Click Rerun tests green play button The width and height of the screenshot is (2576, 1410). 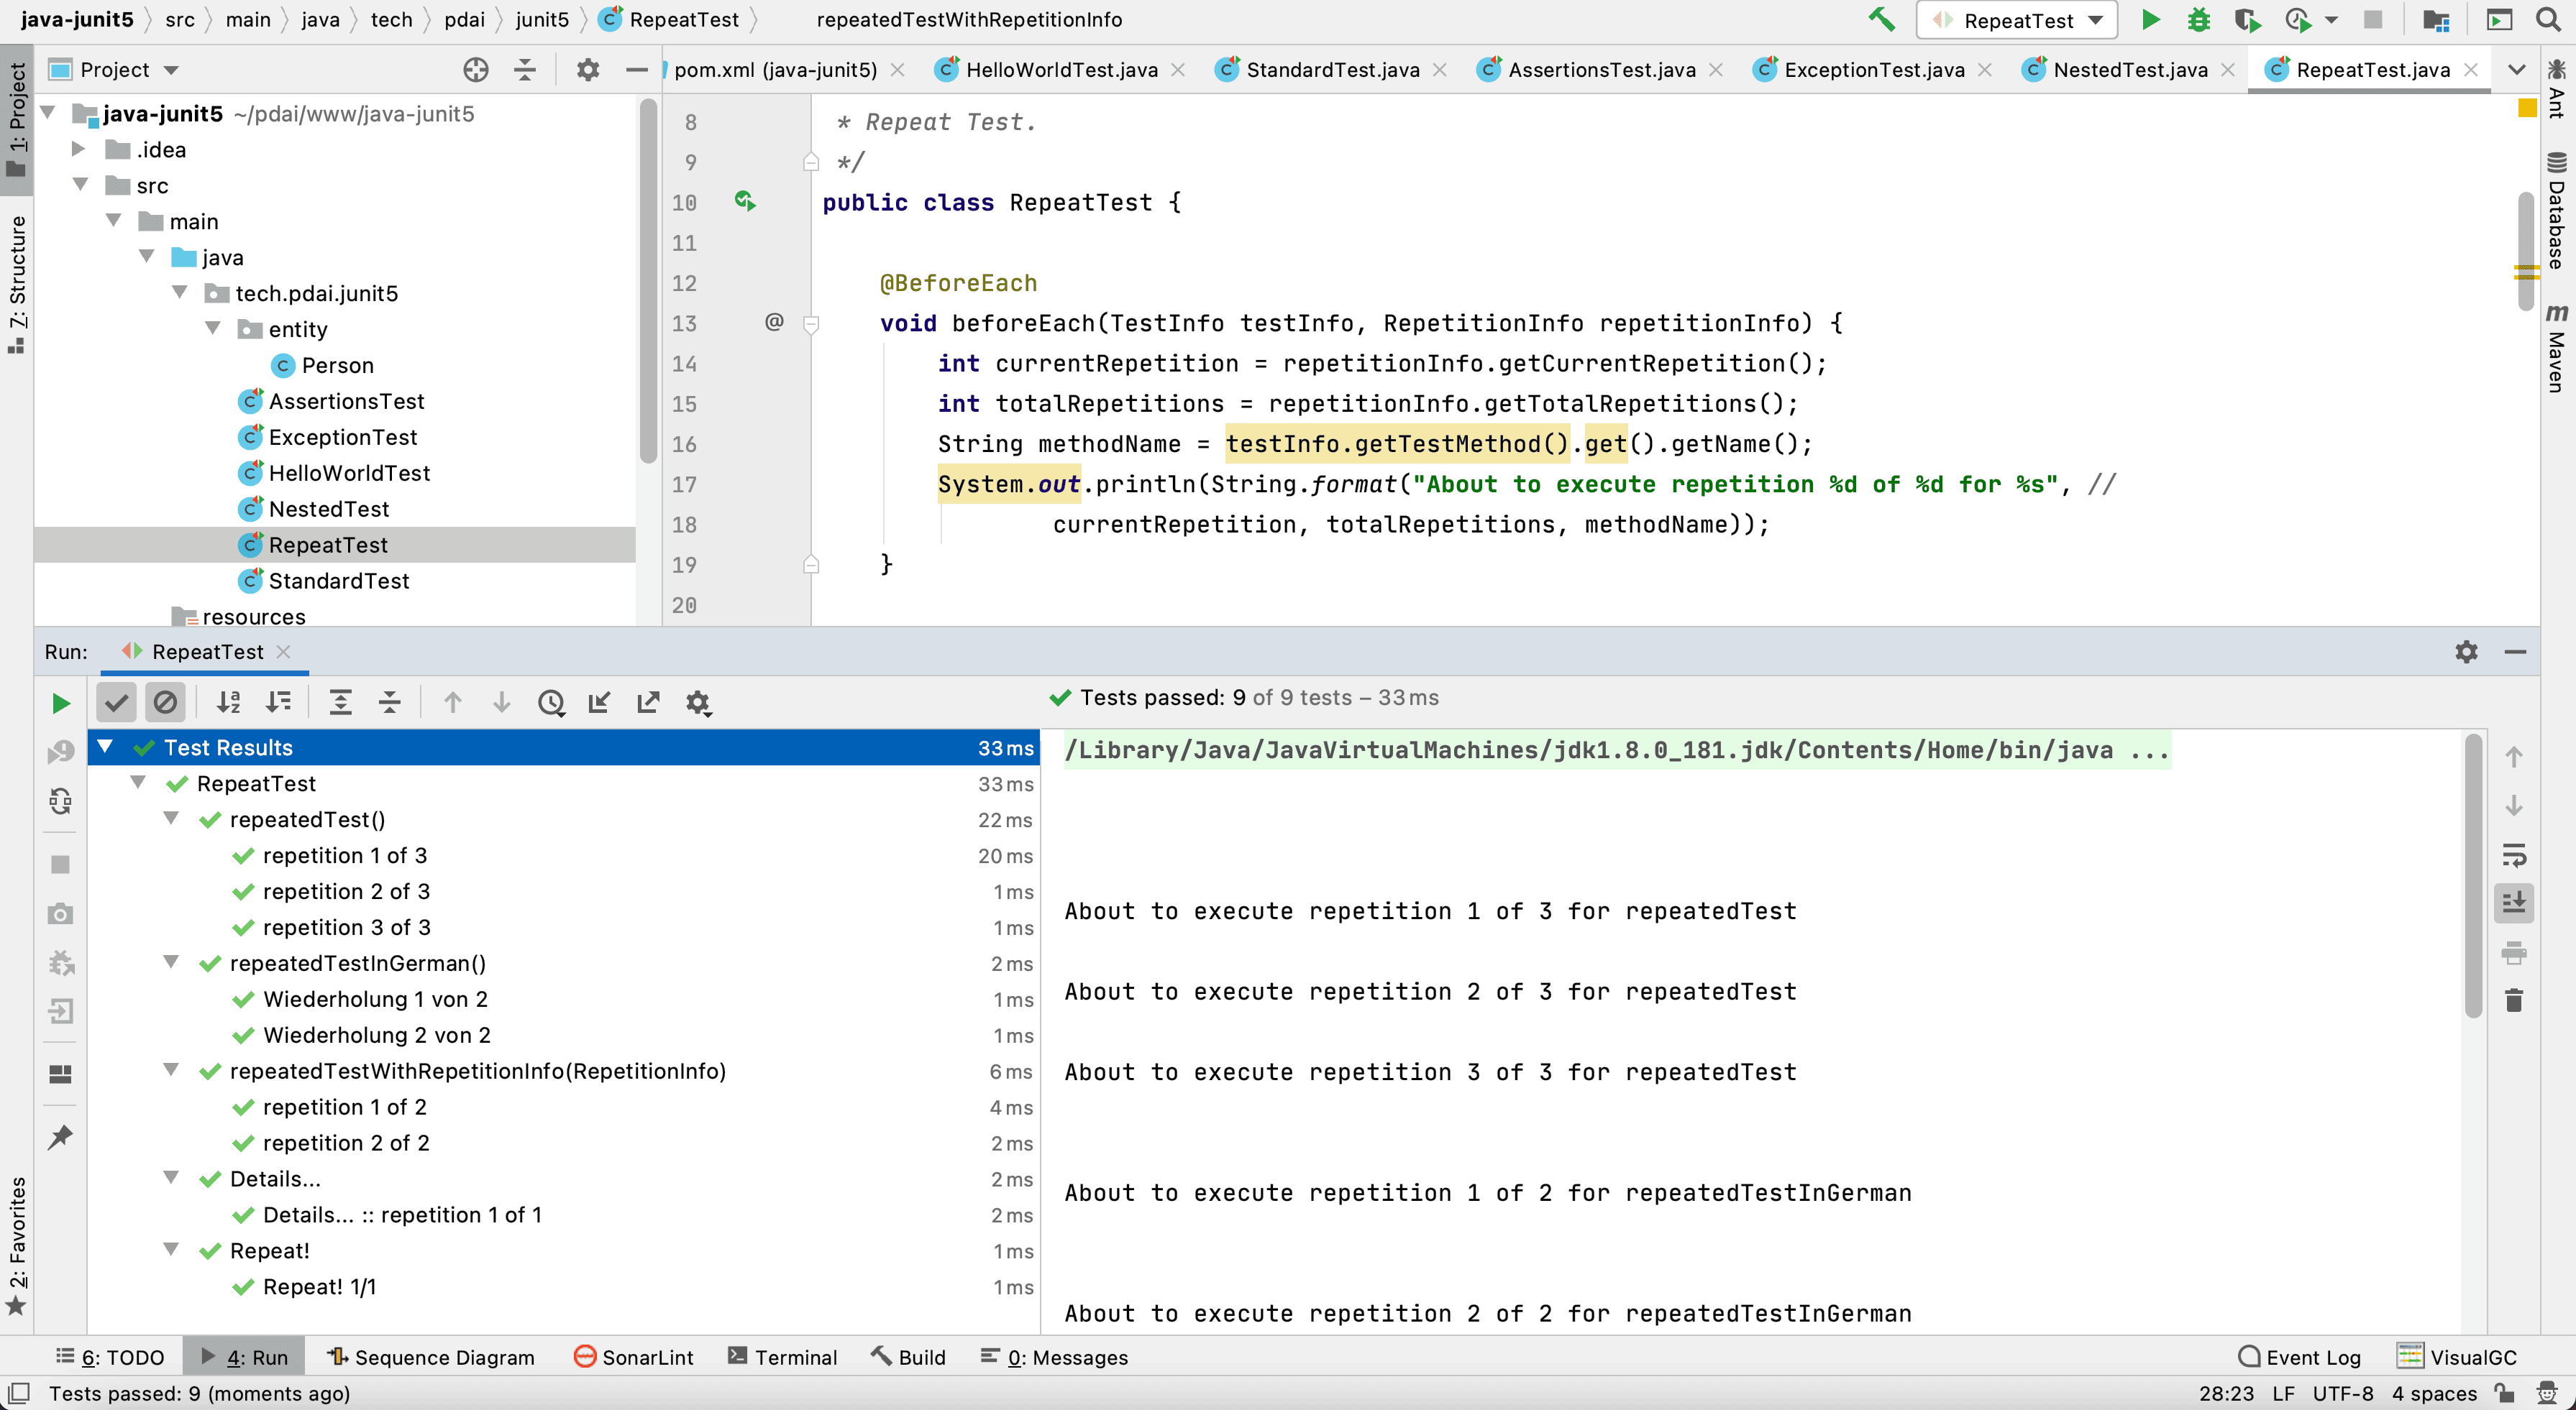tap(60, 703)
